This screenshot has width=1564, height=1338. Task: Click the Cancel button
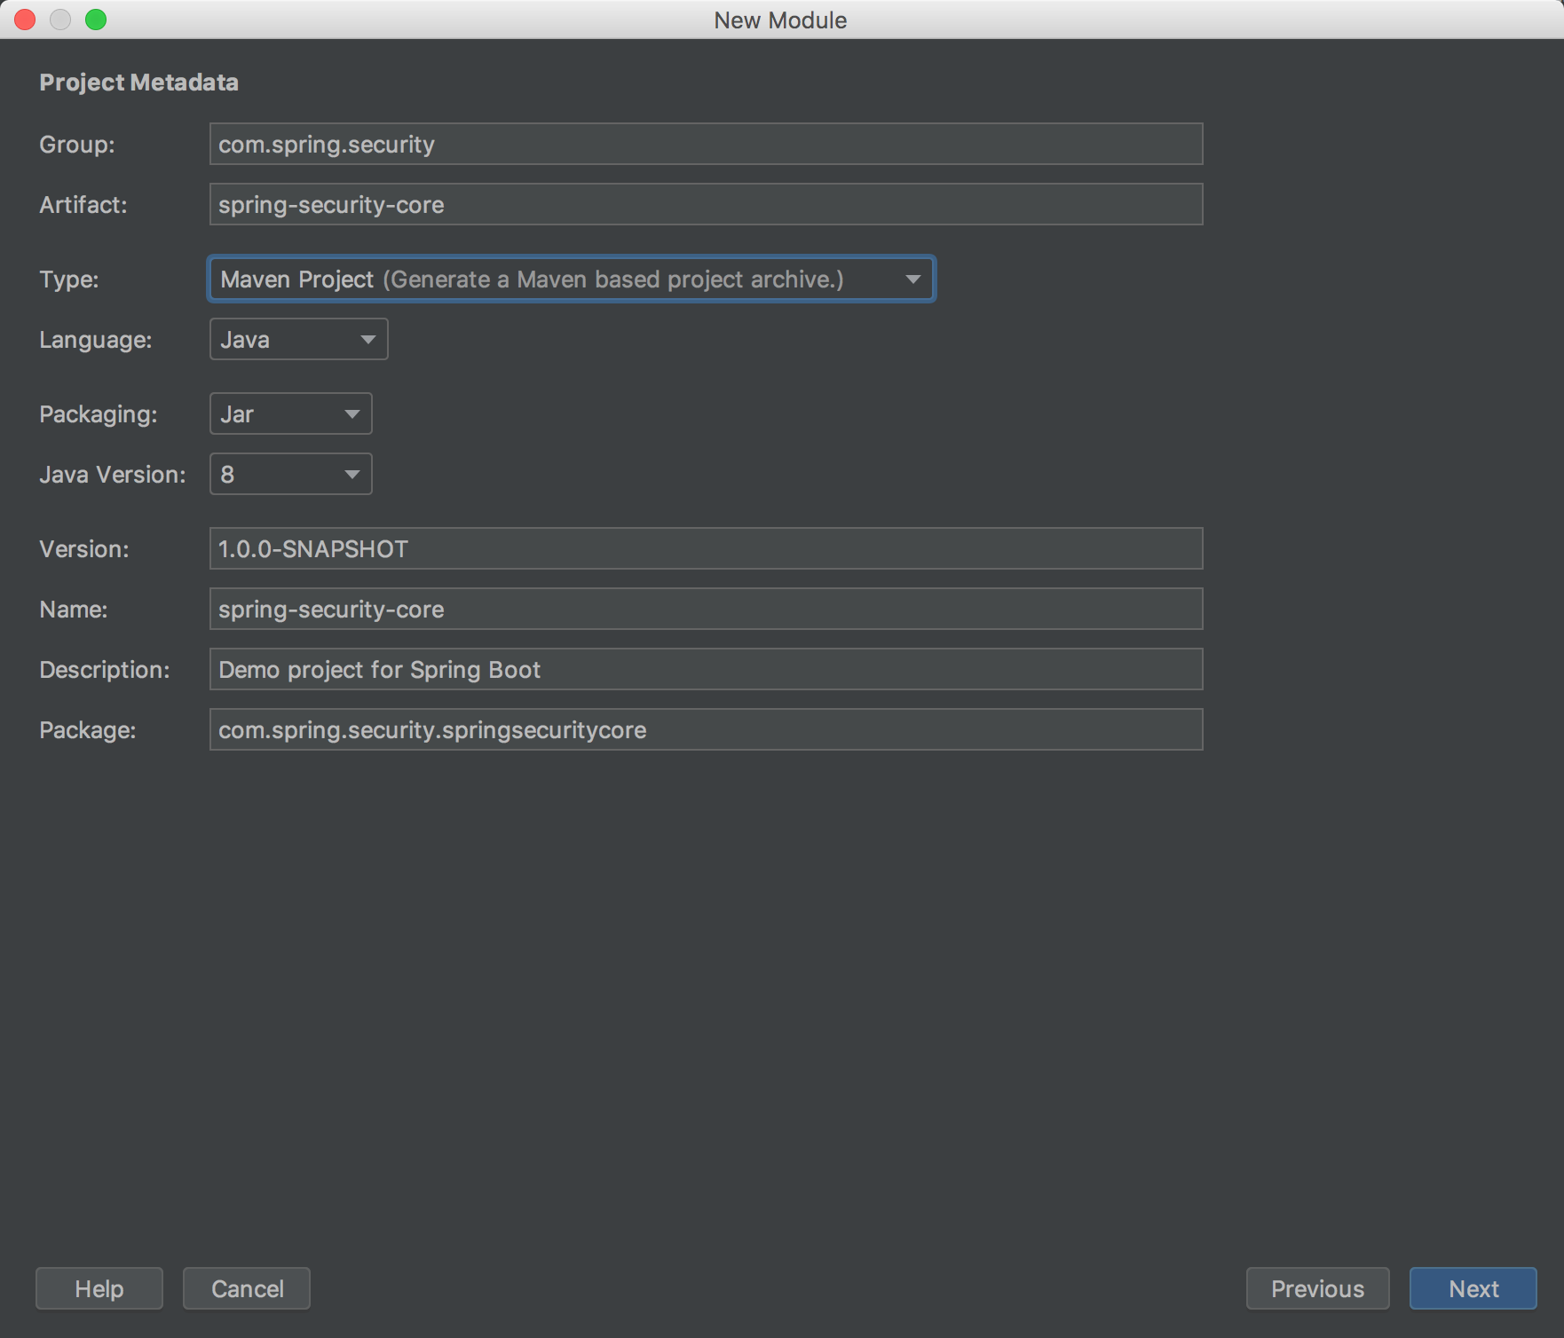tap(247, 1288)
